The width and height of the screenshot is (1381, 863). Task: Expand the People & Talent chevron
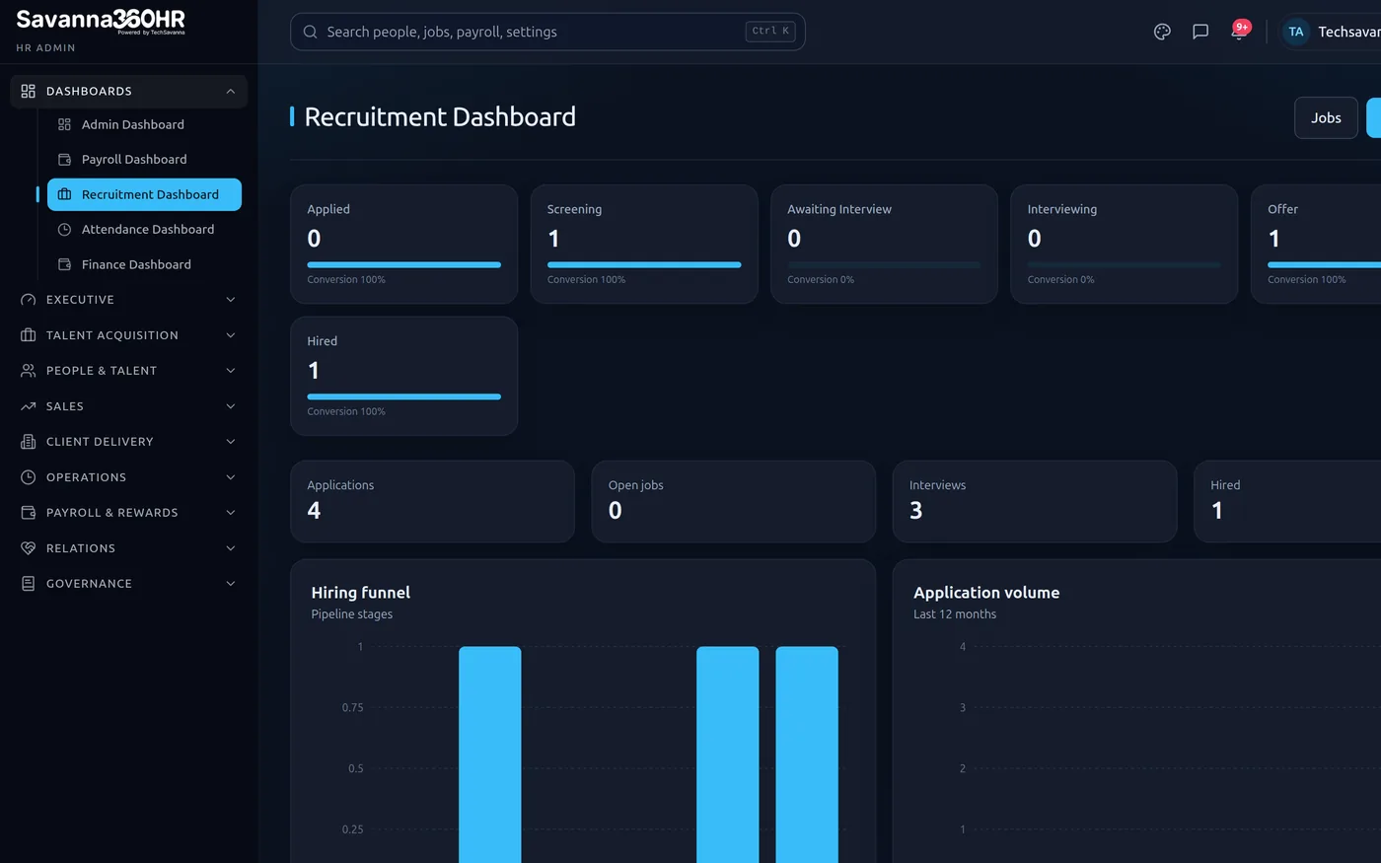(230, 371)
